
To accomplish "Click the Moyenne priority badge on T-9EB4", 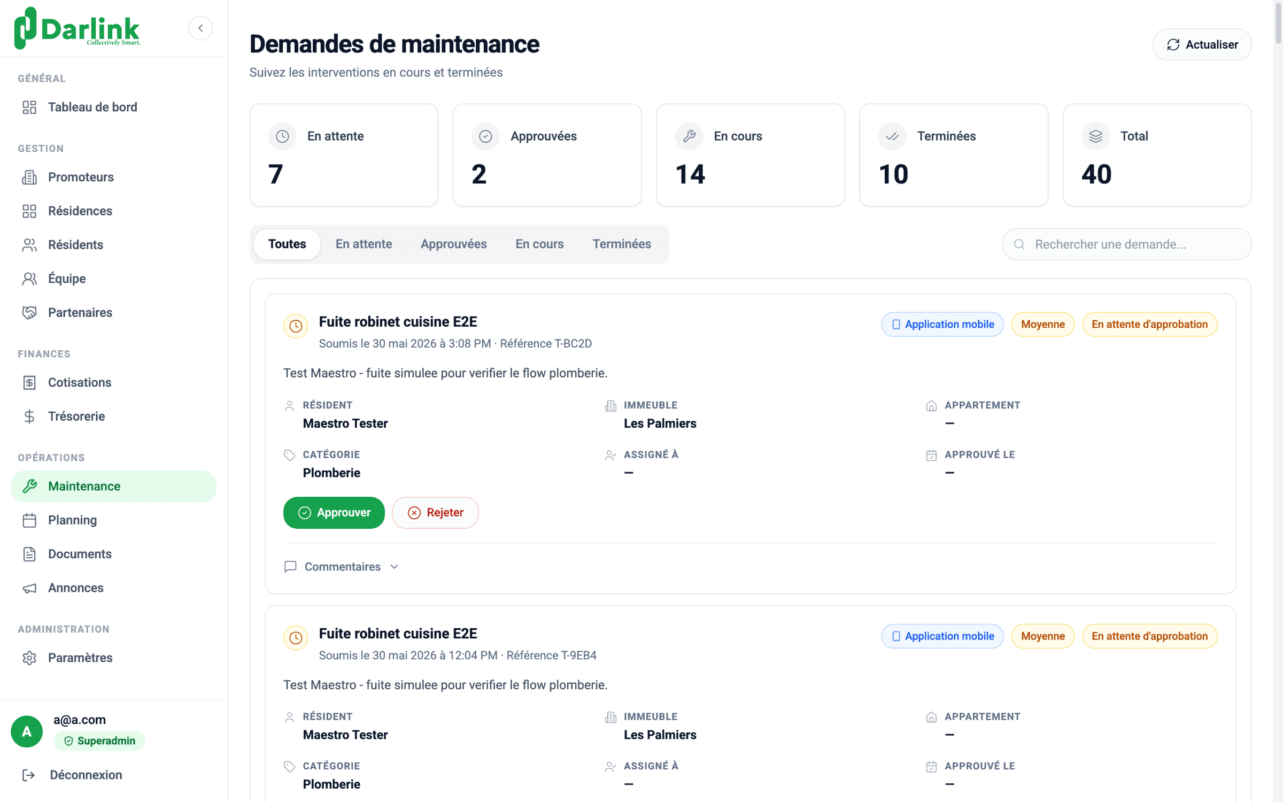I will click(x=1042, y=636).
